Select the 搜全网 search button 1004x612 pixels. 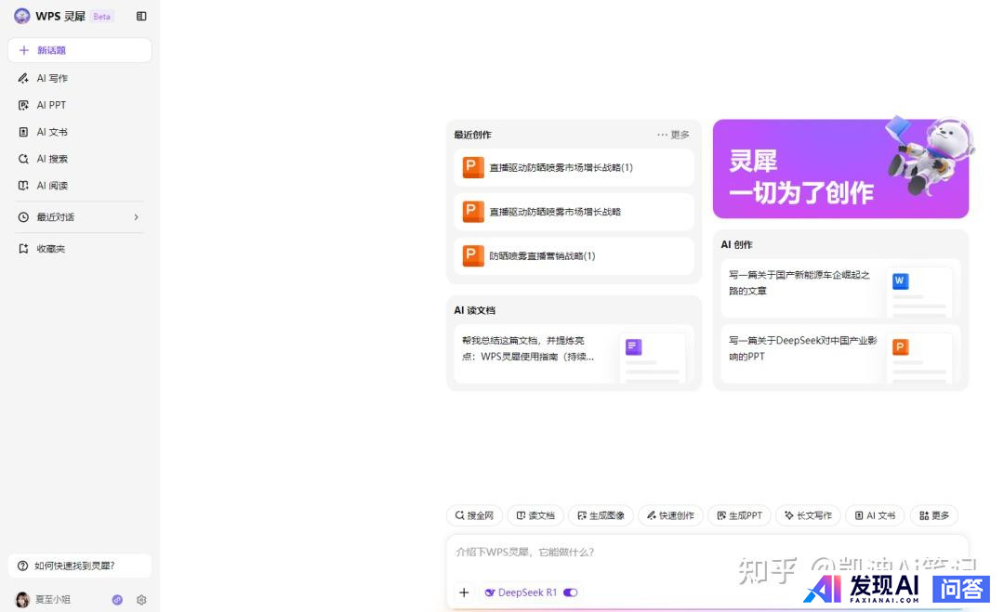coord(474,515)
